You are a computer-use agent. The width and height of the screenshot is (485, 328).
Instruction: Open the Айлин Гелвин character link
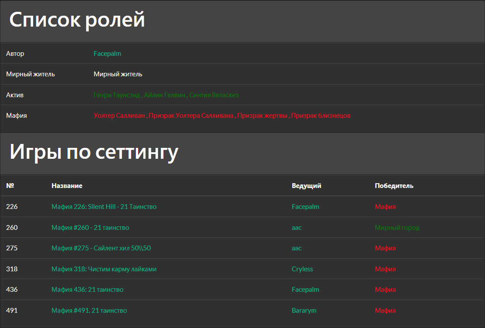[x=166, y=95]
